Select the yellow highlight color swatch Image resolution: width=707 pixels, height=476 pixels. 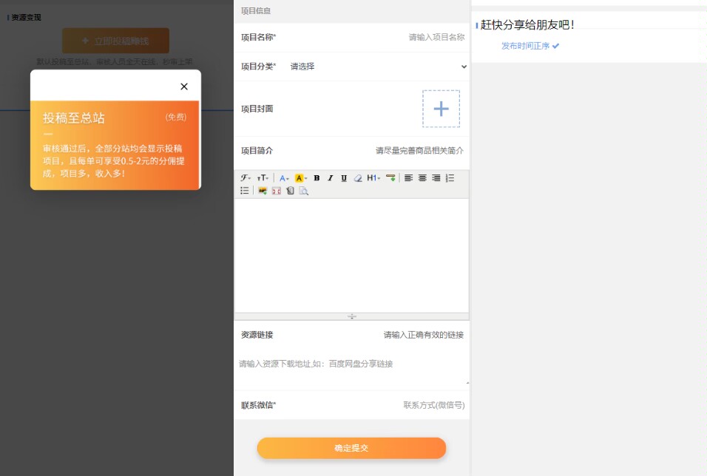298,178
